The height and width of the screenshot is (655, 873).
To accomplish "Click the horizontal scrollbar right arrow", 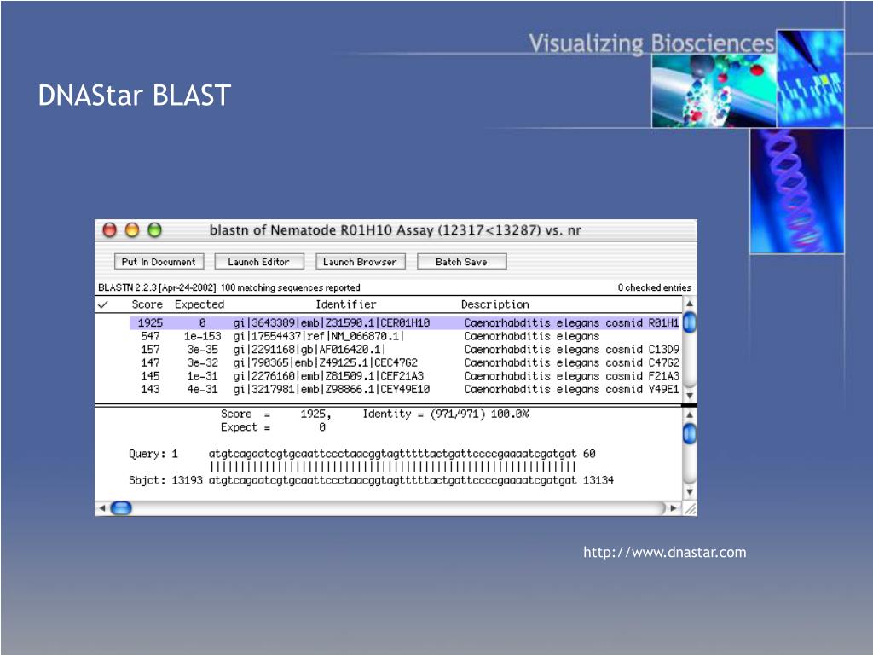I will pos(674,508).
